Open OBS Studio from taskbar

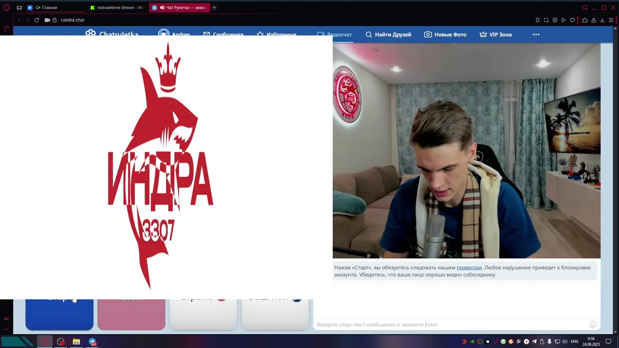pyautogui.click(x=60, y=342)
